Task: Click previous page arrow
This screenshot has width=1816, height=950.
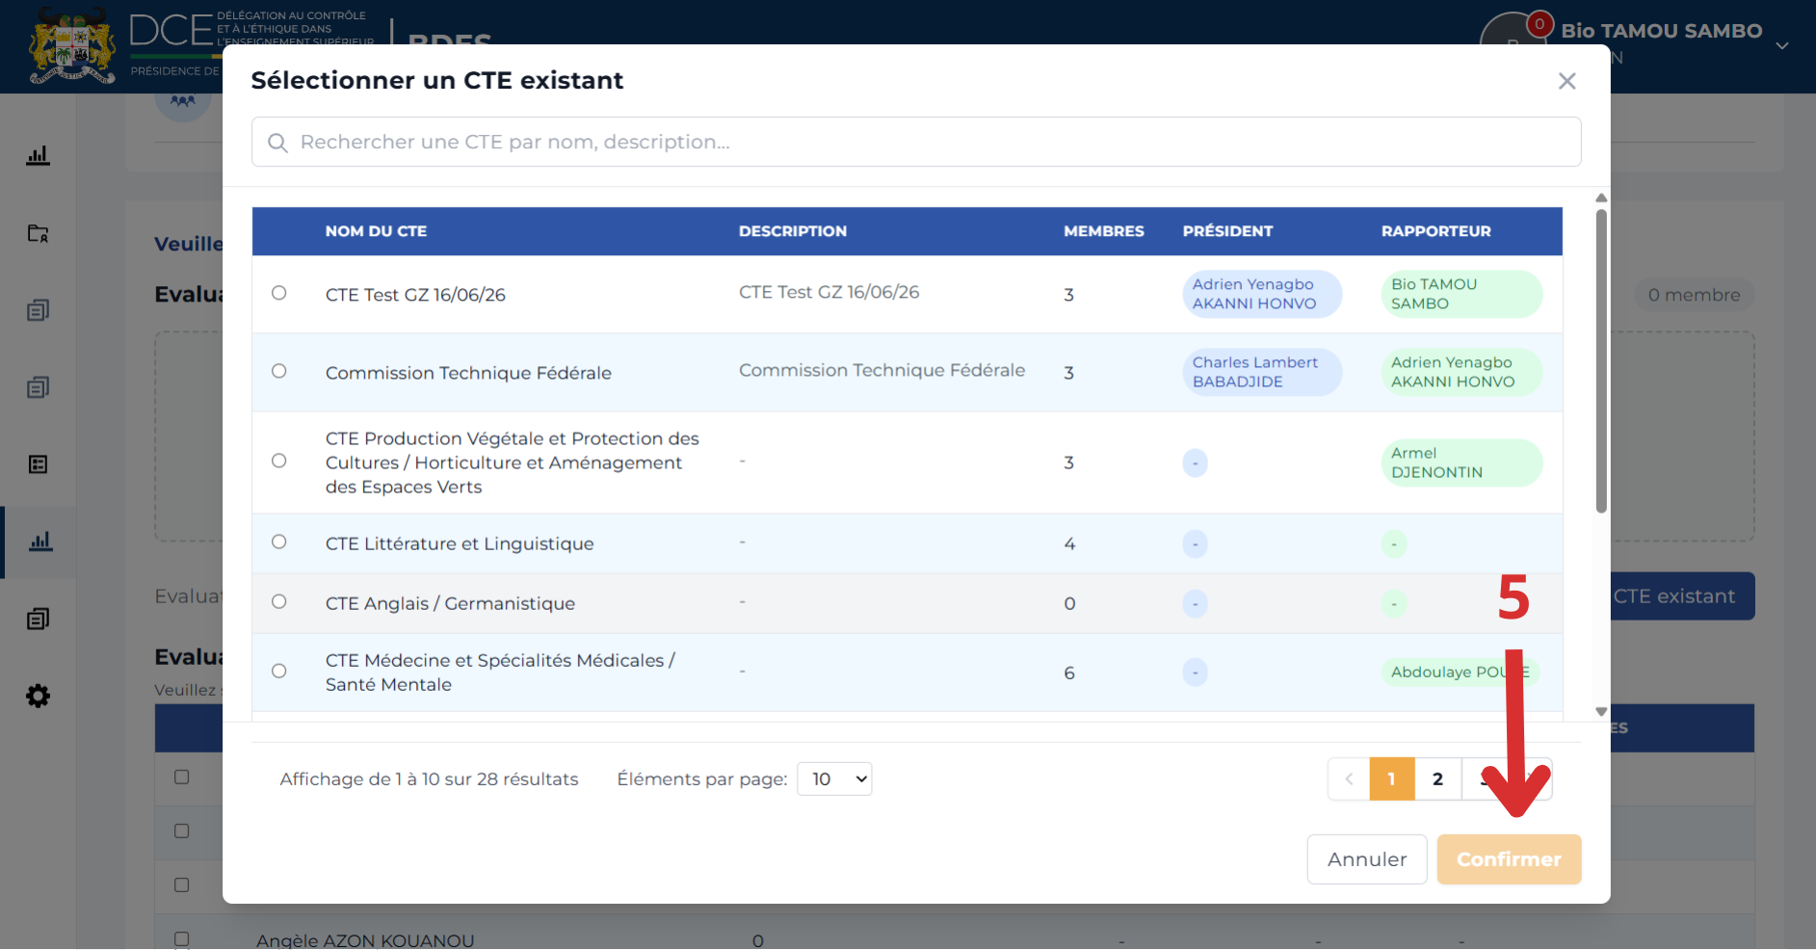Action: coord(1349,778)
